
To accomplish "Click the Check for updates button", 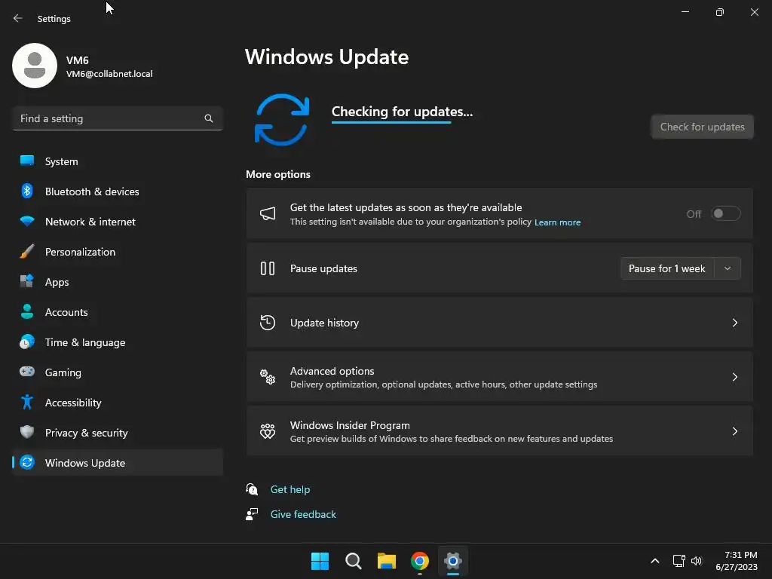I will tap(702, 127).
